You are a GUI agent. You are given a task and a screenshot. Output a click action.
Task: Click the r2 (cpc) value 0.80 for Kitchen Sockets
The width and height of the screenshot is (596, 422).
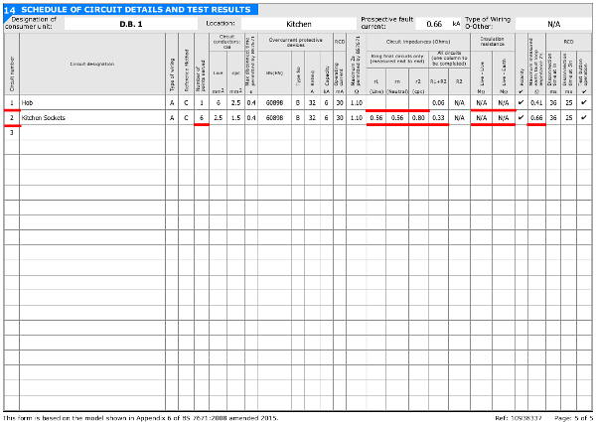coord(418,117)
